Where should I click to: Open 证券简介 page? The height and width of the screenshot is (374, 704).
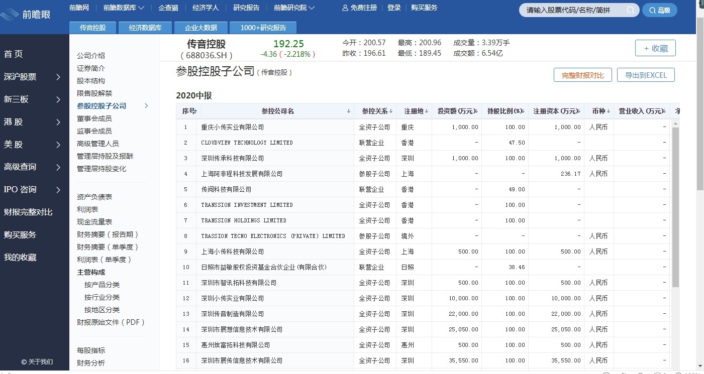[x=91, y=68]
